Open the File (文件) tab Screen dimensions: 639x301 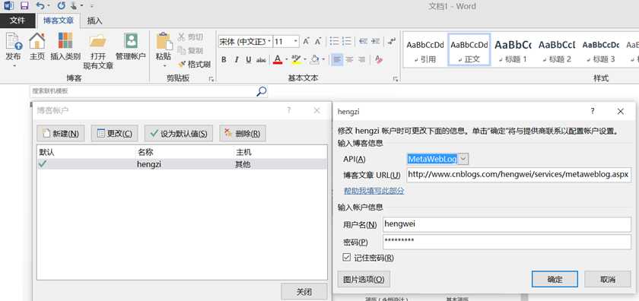click(x=17, y=21)
